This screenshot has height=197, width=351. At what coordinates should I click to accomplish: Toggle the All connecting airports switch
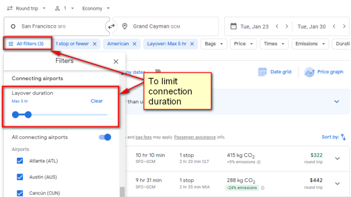[x=105, y=137]
